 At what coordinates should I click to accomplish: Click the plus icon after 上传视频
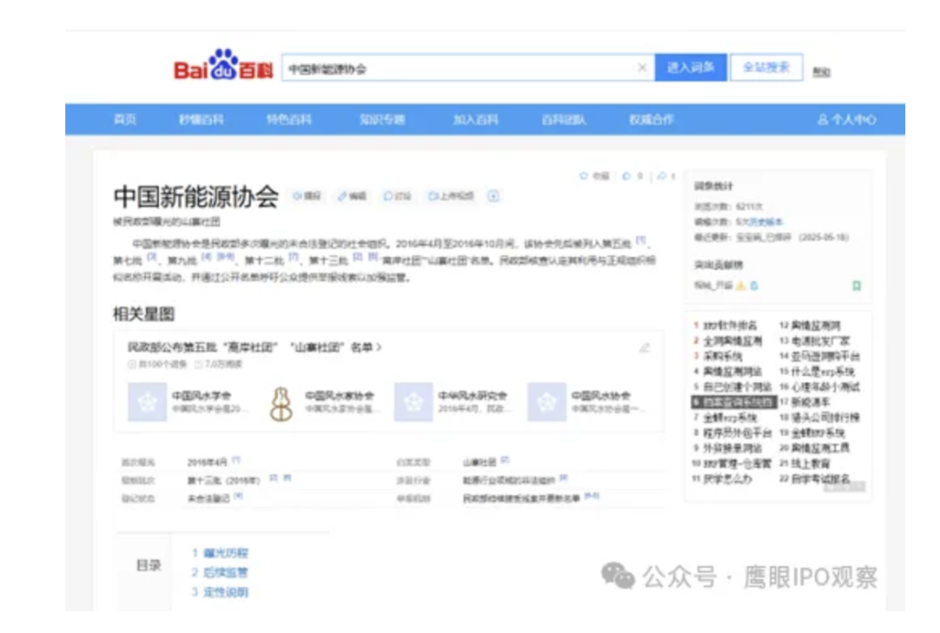pos(493,196)
